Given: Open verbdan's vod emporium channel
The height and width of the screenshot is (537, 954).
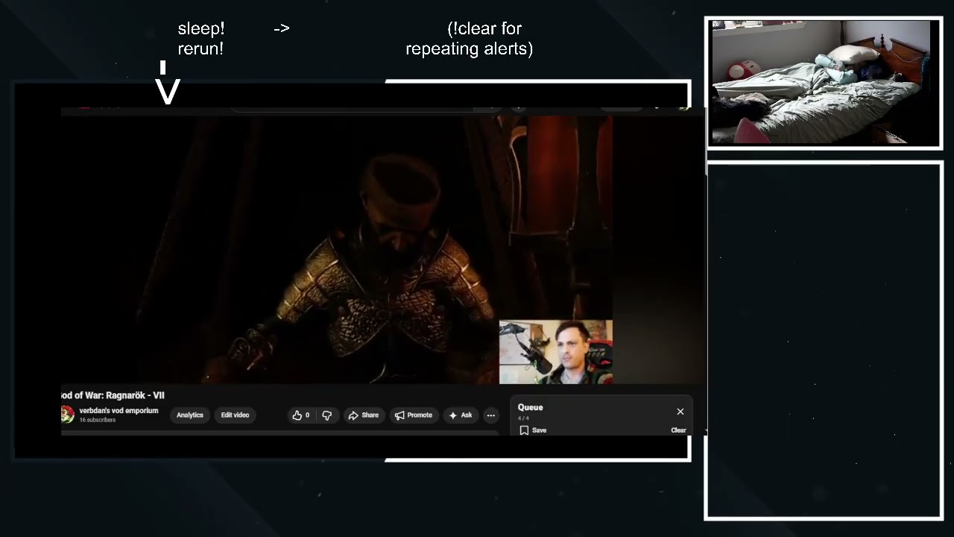Looking at the screenshot, I should pyautogui.click(x=119, y=411).
